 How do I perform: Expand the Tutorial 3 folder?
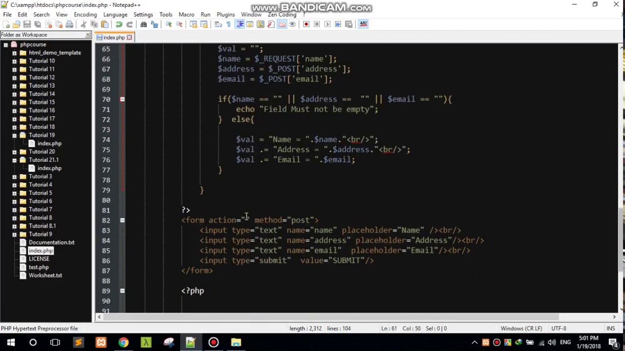14,176
